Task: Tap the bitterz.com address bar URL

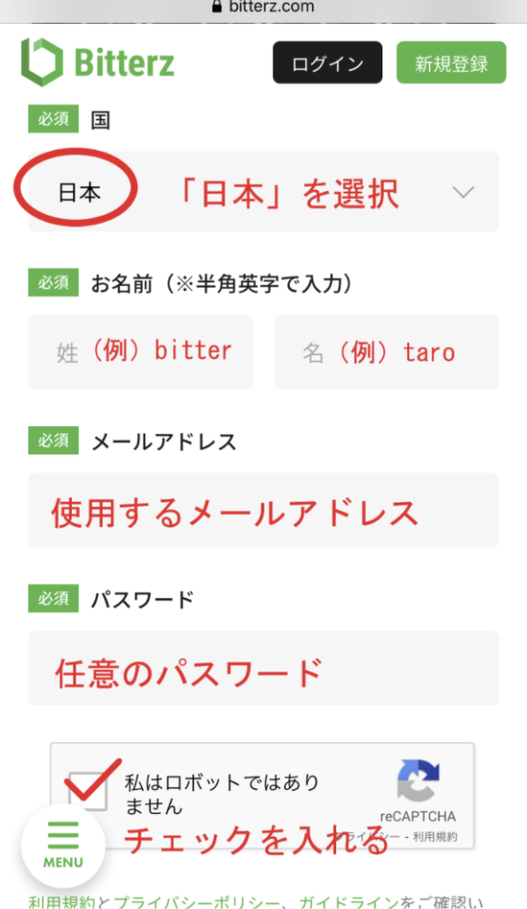Action: tap(271, 7)
